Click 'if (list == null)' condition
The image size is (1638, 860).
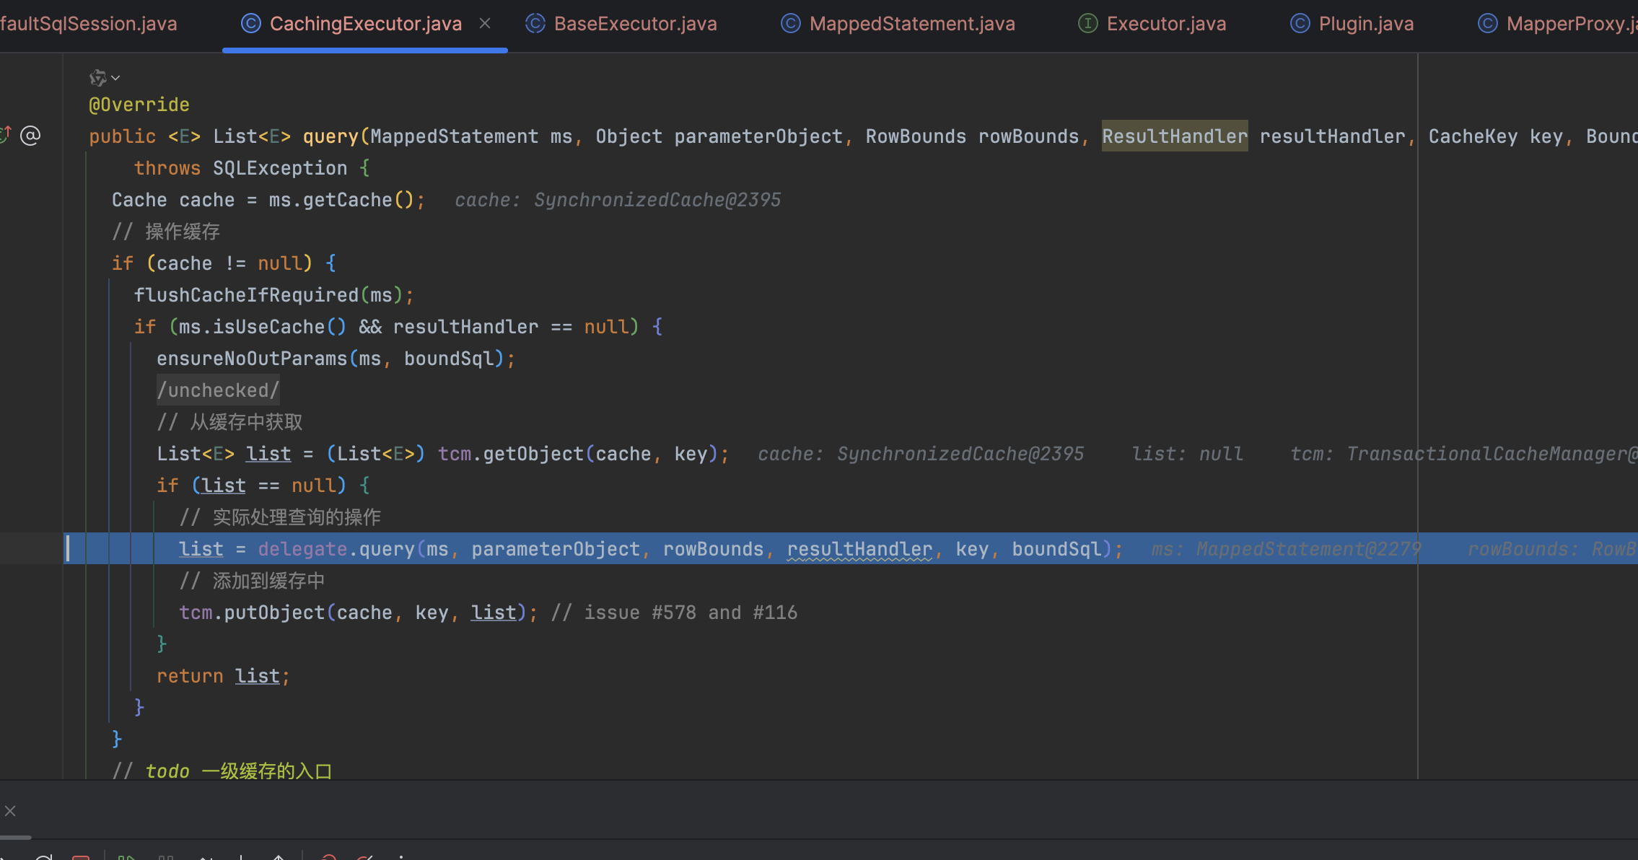[x=252, y=486]
